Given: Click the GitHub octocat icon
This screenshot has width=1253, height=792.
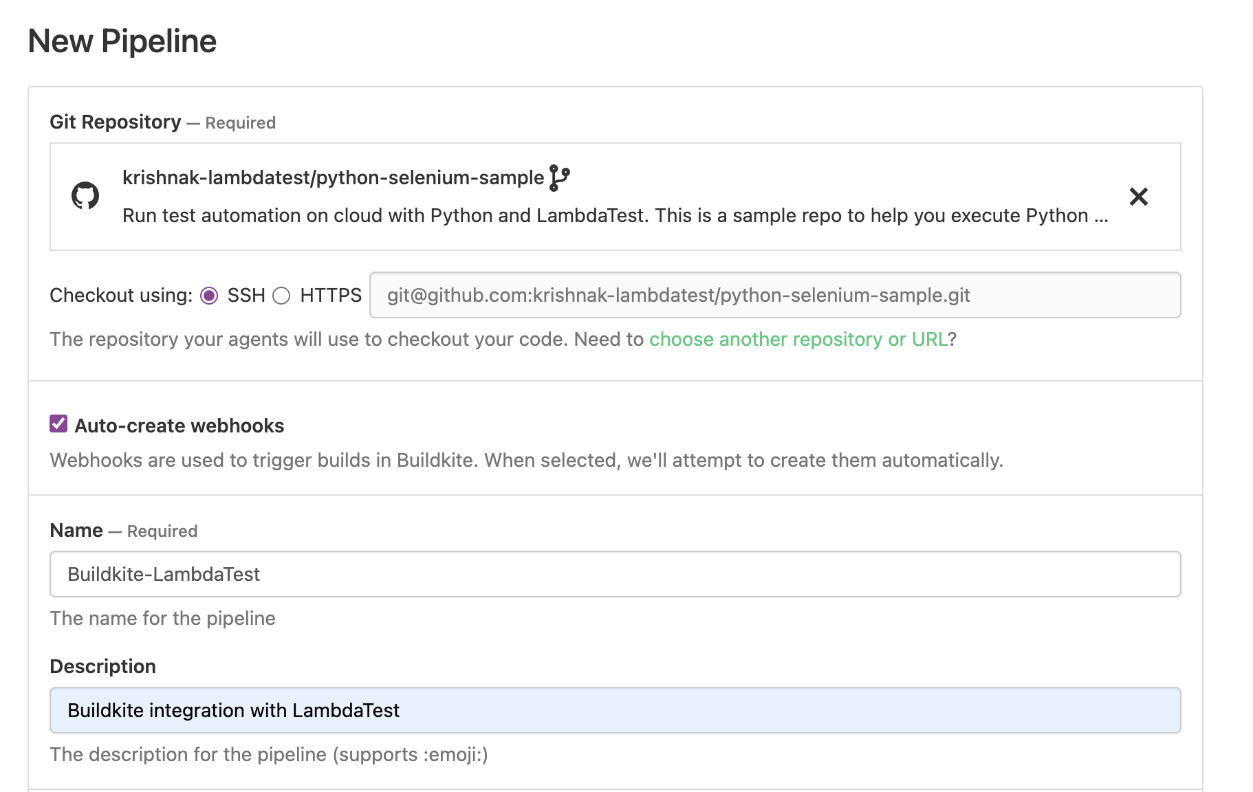Looking at the screenshot, I should pyautogui.click(x=85, y=196).
